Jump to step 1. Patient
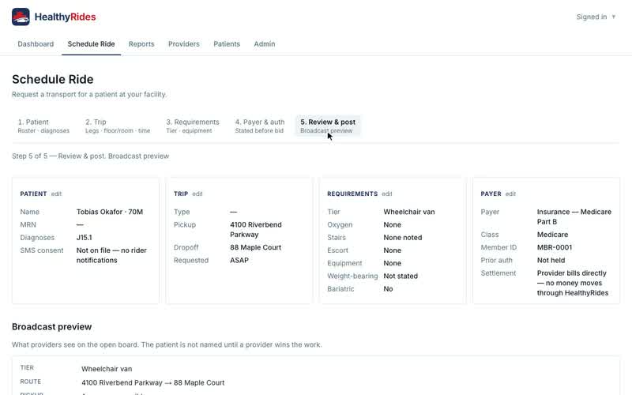Screen dimensions: 632x395 pyautogui.click(x=43, y=126)
